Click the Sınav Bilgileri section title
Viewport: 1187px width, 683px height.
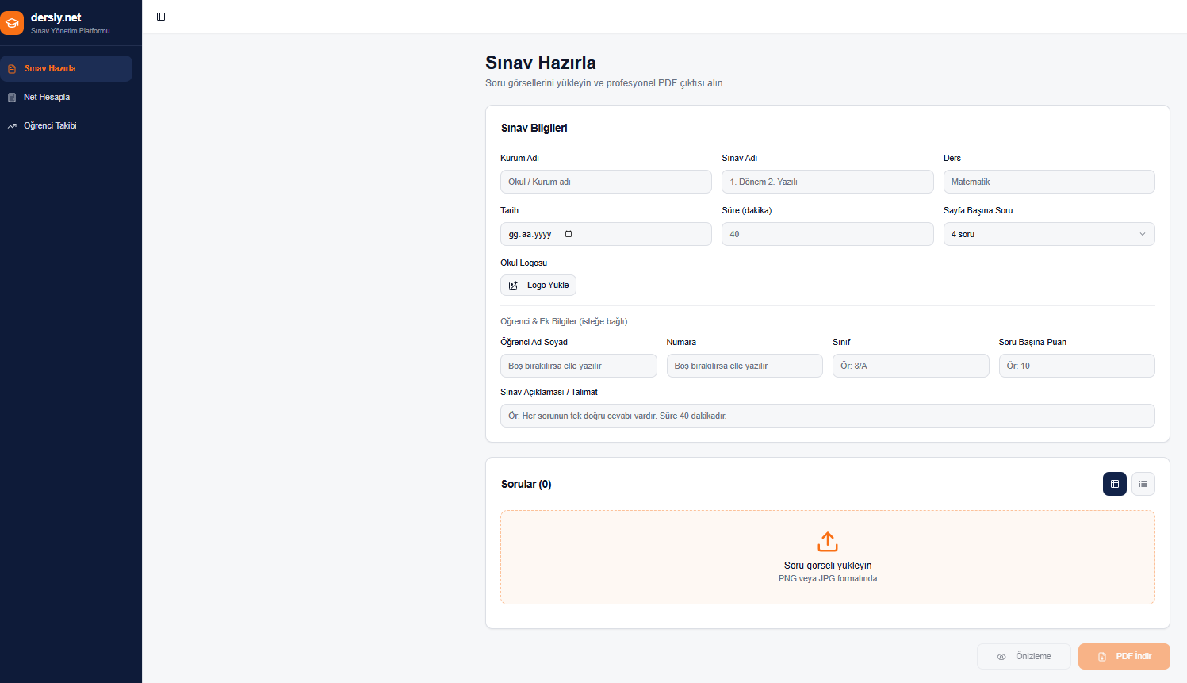pyautogui.click(x=534, y=128)
